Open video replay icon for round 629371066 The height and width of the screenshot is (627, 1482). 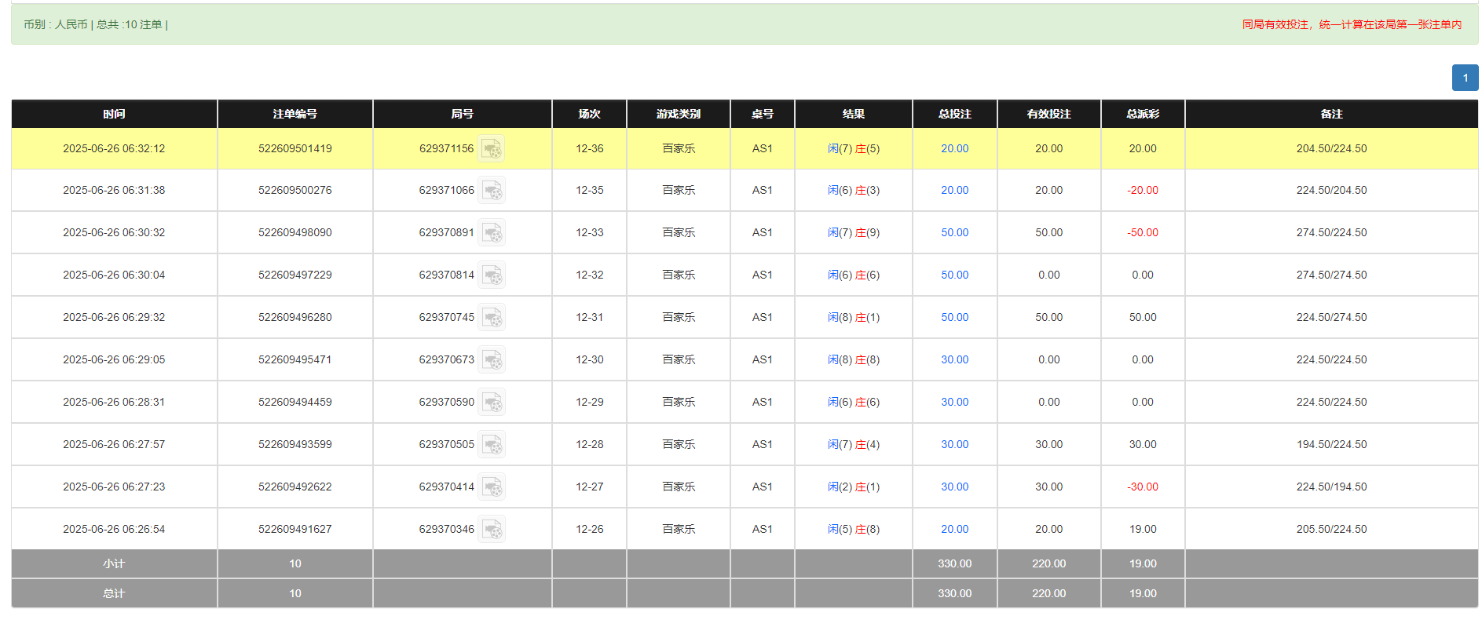click(492, 191)
